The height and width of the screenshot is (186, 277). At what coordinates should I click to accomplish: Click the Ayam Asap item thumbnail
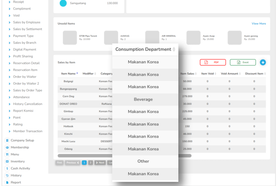[193, 38]
